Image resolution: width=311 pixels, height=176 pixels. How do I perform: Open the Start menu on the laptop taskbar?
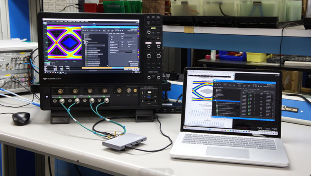pyautogui.click(x=210, y=129)
